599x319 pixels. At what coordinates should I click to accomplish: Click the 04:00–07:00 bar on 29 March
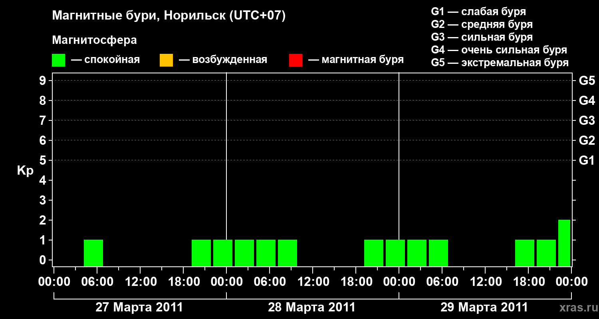[x=438, y=253]
